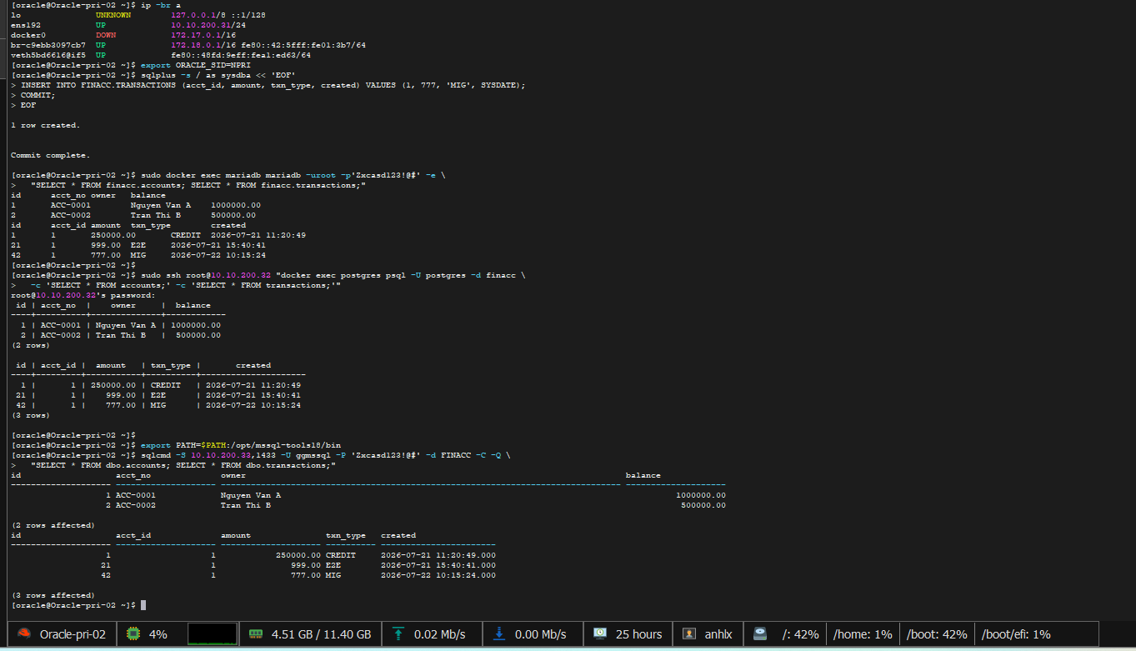Click the upload arrow icon beside 0.02 Mb/s
This screenshot has width=1136, height=651.
(x=398, y=633)
